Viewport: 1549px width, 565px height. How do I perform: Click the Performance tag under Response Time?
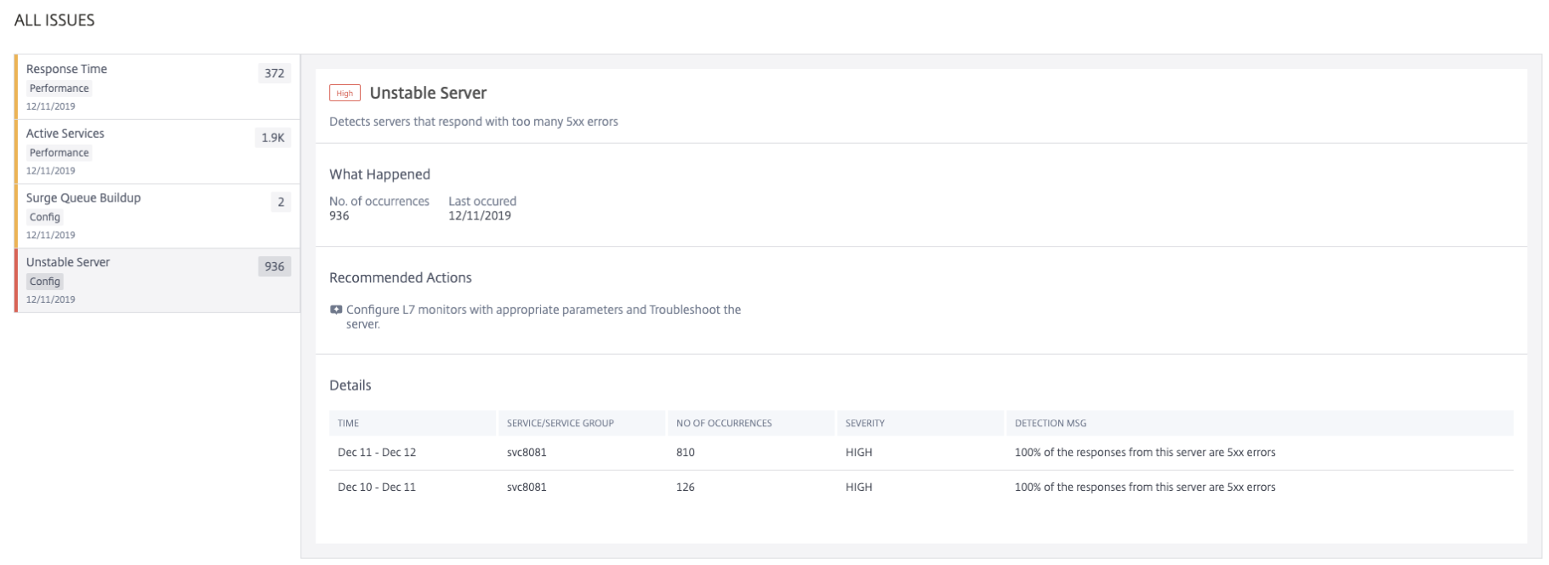pos(59,88)
